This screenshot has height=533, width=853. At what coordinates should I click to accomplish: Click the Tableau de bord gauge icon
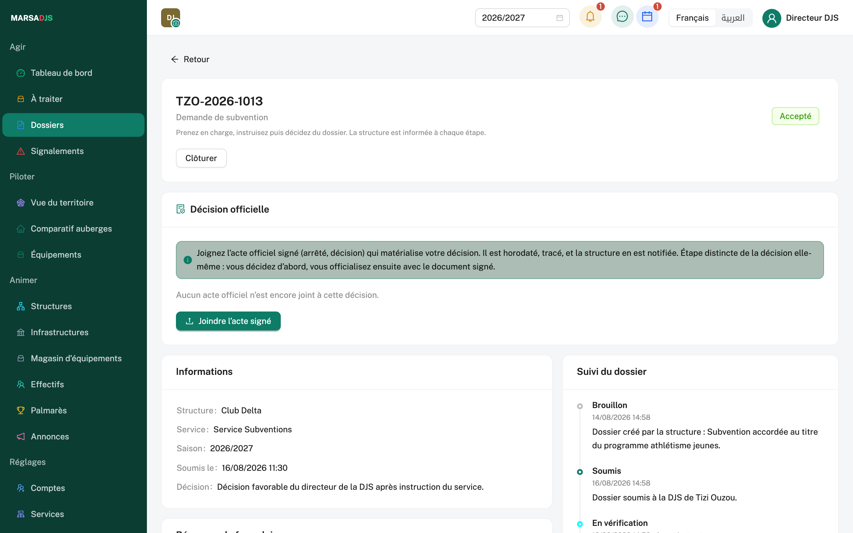pos(21,73)
